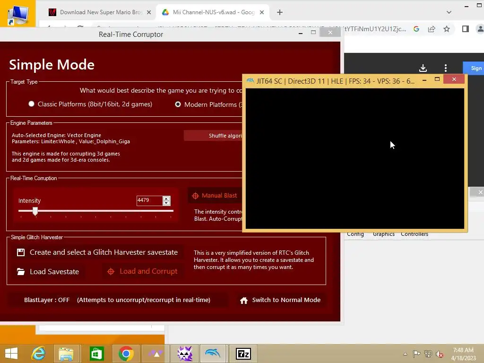Click the Google icon in address bar

pyautogui.click(x=416, y=29)
